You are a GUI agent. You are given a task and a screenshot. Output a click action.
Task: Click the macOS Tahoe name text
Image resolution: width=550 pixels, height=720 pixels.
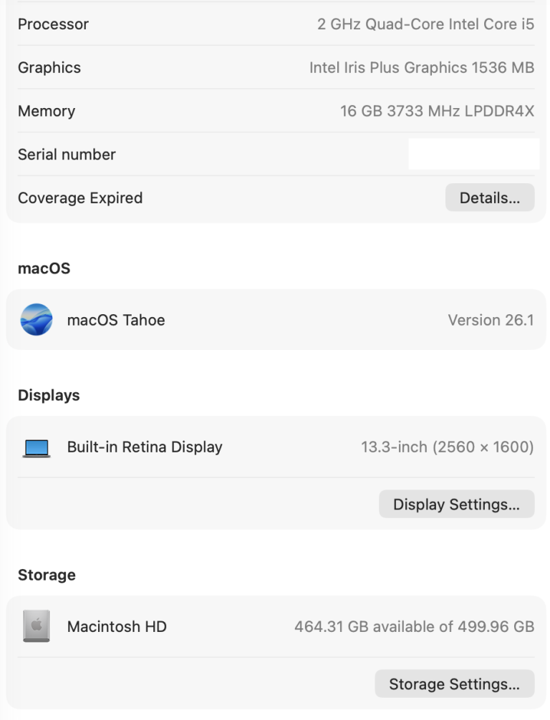point(116,320)
